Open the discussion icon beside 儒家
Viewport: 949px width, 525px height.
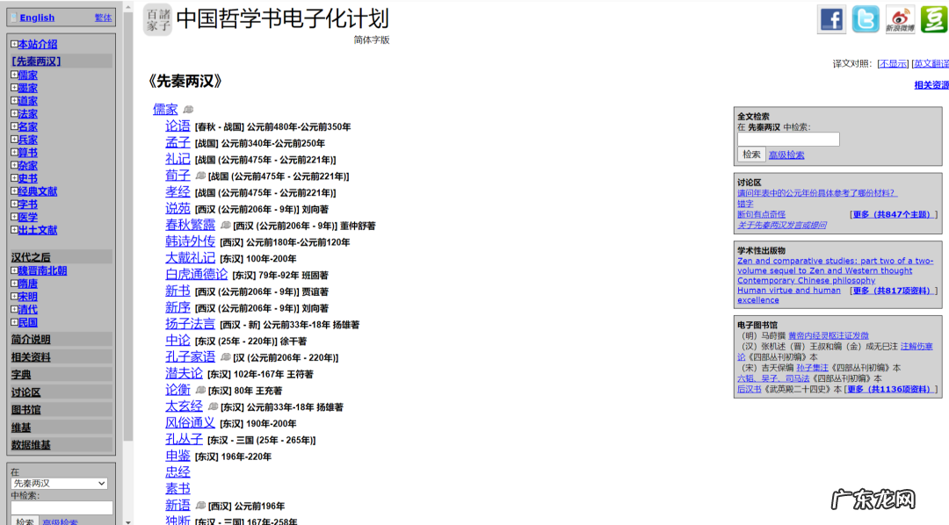[x=189, y=108]
